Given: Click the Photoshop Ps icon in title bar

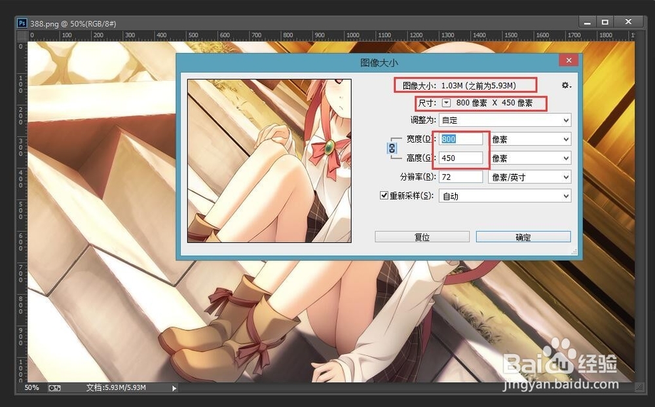Looking at the screenshot, I should [22, 23].
